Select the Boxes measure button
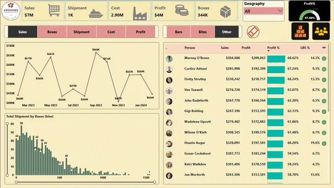Viewport: 334px width, 188px height. [x=52, y=32]
